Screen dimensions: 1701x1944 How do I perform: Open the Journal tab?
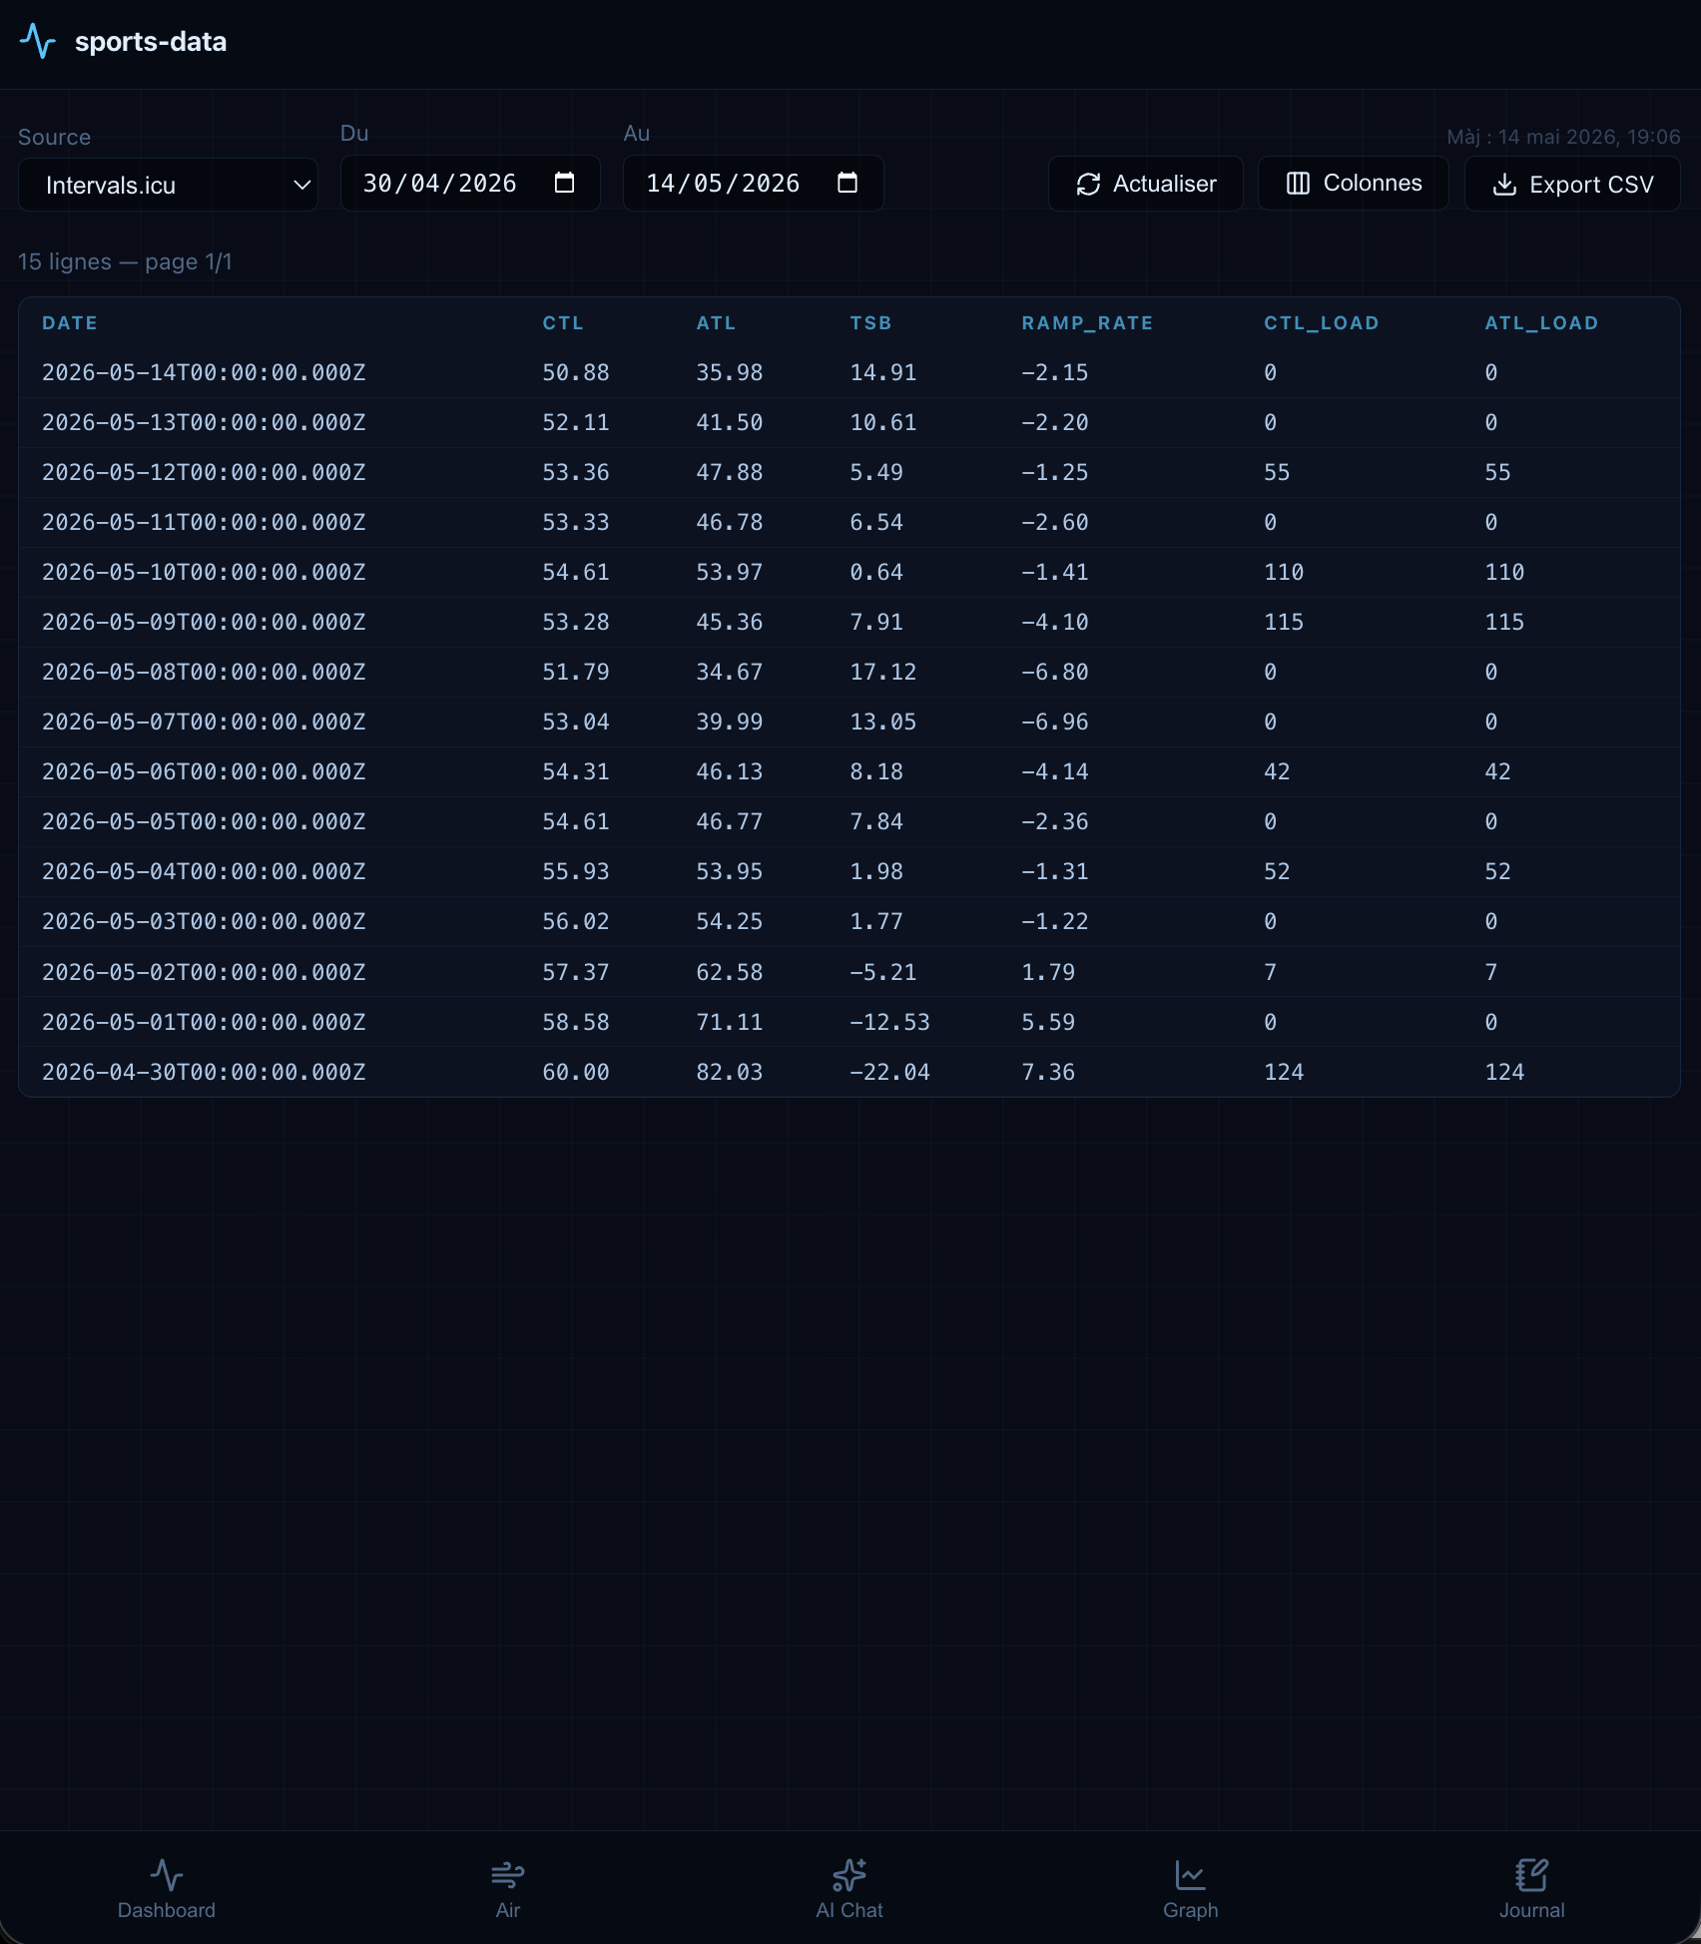point(1531,1888)
